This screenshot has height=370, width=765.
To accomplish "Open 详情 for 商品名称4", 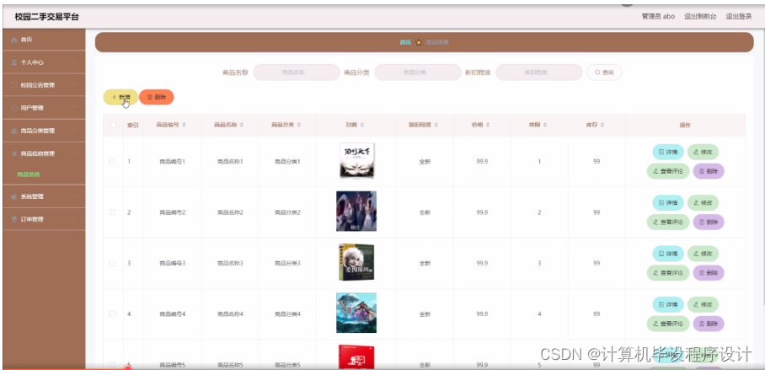I will 668,304.
